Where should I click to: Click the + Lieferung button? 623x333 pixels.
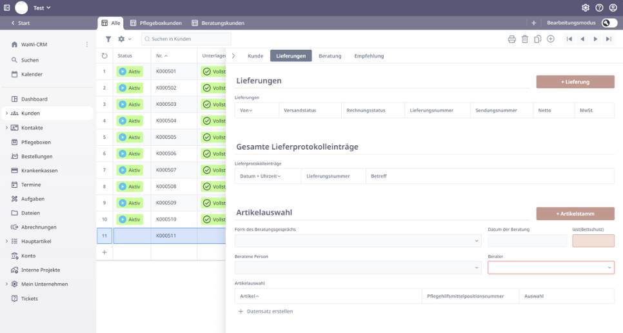[x=575, y=82]
